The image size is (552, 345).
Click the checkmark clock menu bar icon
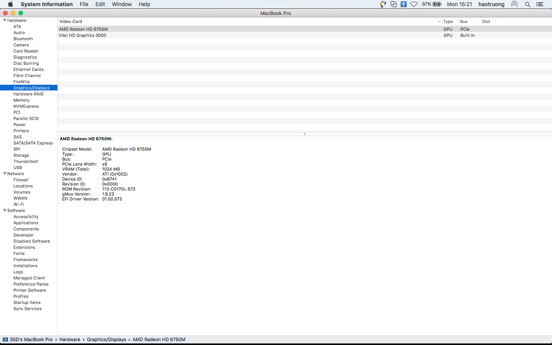[394, 4]
